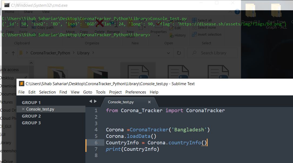
Task: Click the Search Library field
Action: pyautogui.click(x=212, y=53)
